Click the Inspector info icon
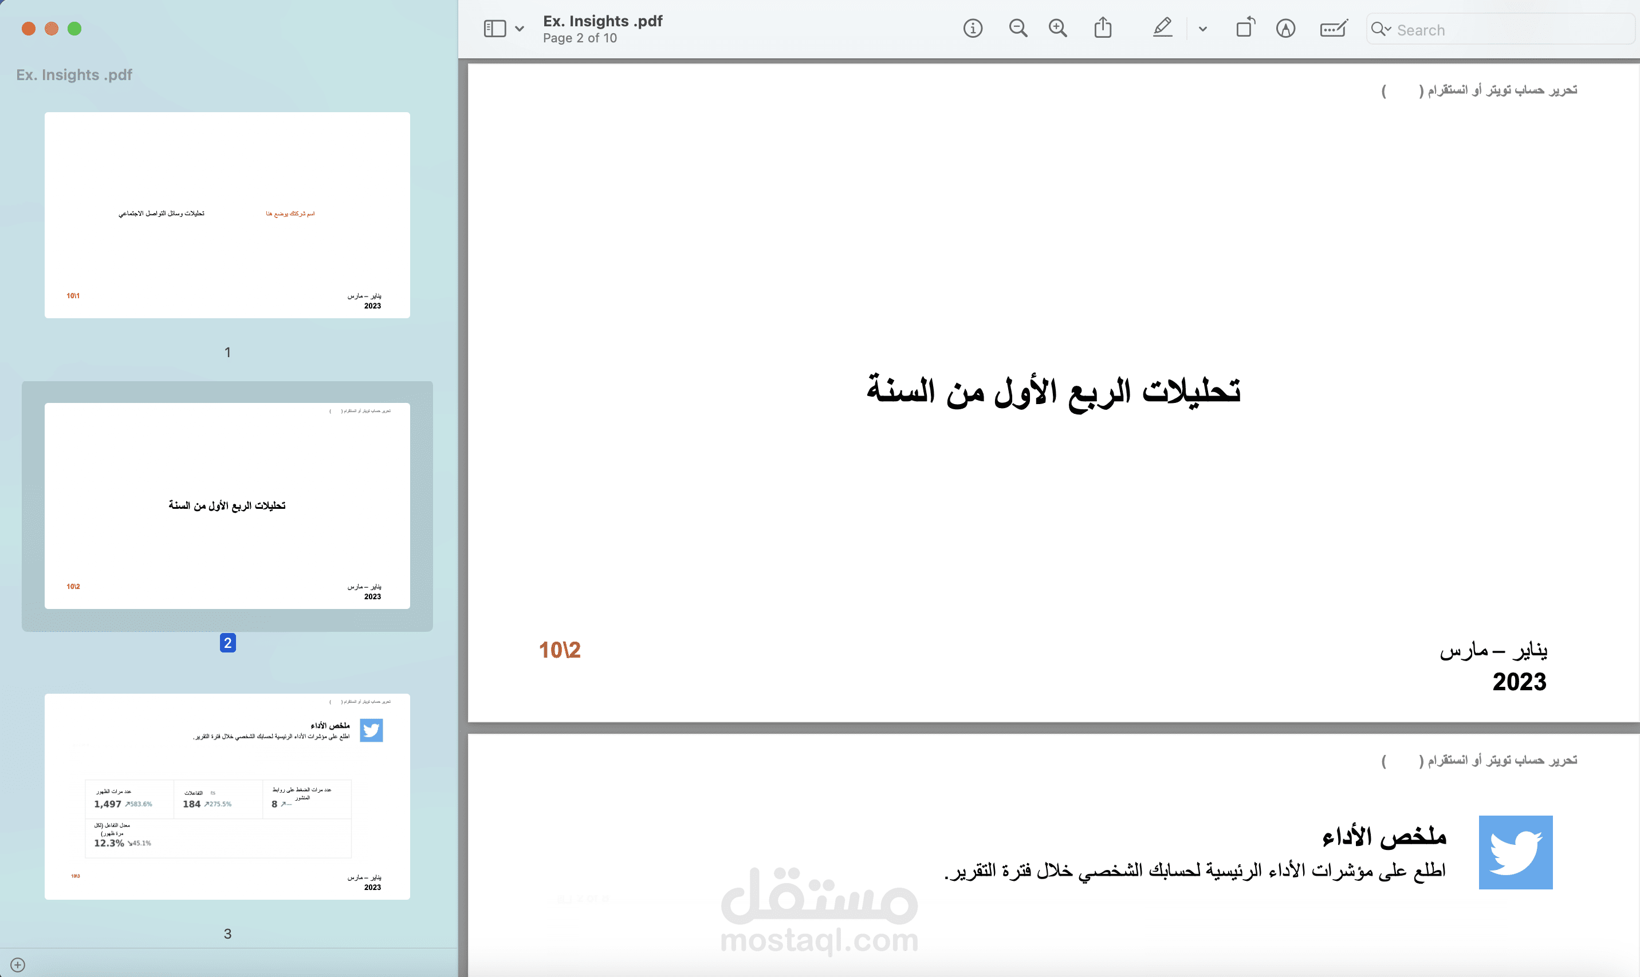The width and height of the screenshot is (1640, 977). point(973,28)
